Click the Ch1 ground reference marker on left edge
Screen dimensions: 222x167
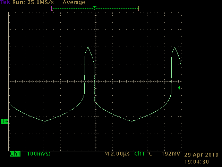[x=5, y=121]
